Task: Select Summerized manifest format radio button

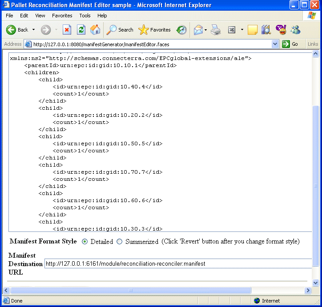Action: (x=119, y=242)
